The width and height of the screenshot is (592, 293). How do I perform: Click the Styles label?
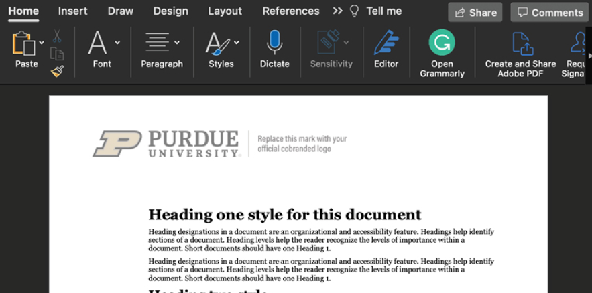(x=221, y=64)
